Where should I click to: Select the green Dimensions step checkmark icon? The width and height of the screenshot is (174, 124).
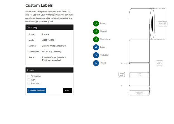tap(96, 39)
